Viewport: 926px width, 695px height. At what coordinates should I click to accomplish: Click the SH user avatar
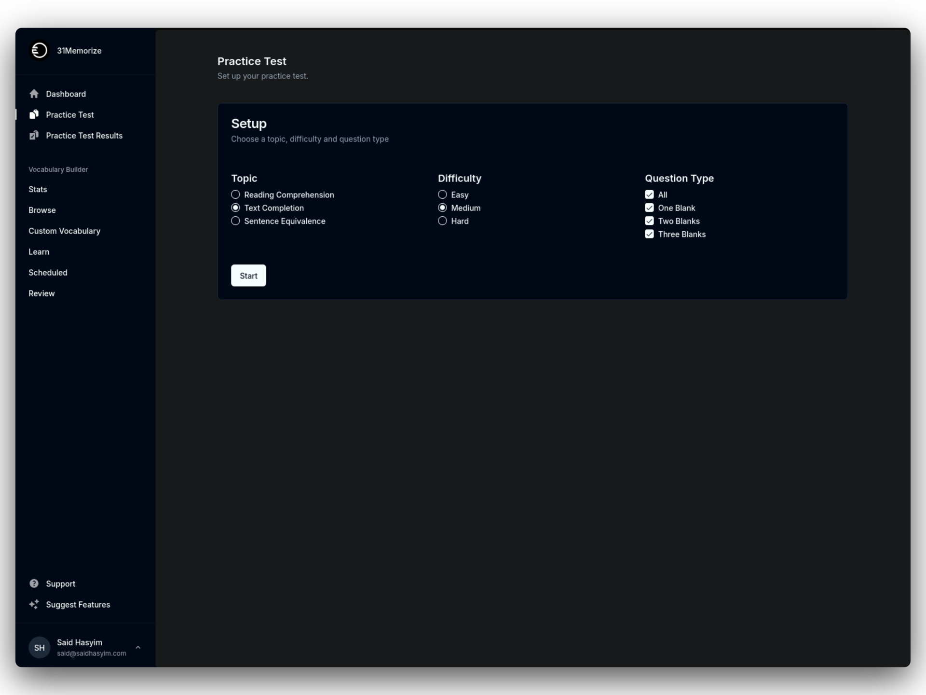pyautogui.click(x=39, y=647)
